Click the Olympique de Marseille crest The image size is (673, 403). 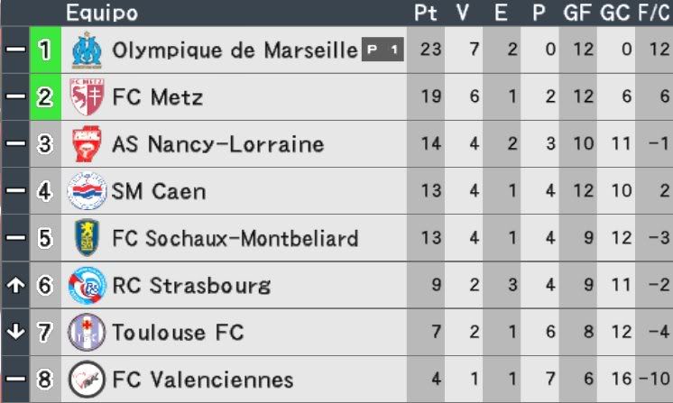point(87,50)
